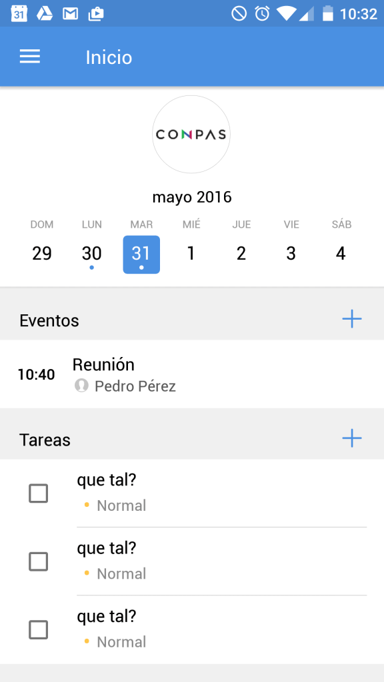Image resolution: width=384 pixels, height=682 pixels.
Task: Expand the Tareas section header
Action: pos(45,440)
